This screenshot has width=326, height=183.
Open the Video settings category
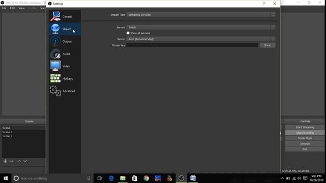click(65, 66)
